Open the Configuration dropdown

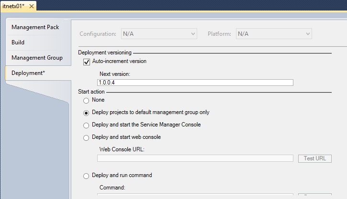tap(159, 34)
